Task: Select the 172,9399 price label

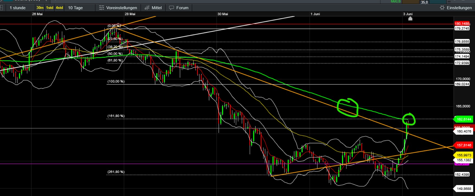Action: 462,63
